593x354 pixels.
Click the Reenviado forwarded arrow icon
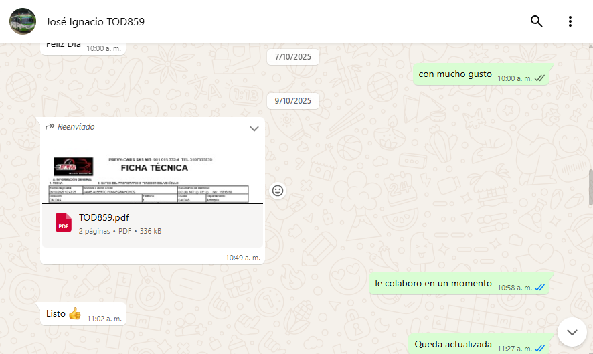pyautogui.click(x=50, y=126)
